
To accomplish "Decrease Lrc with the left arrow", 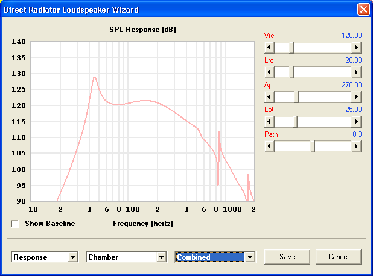I will click(269, 72).
